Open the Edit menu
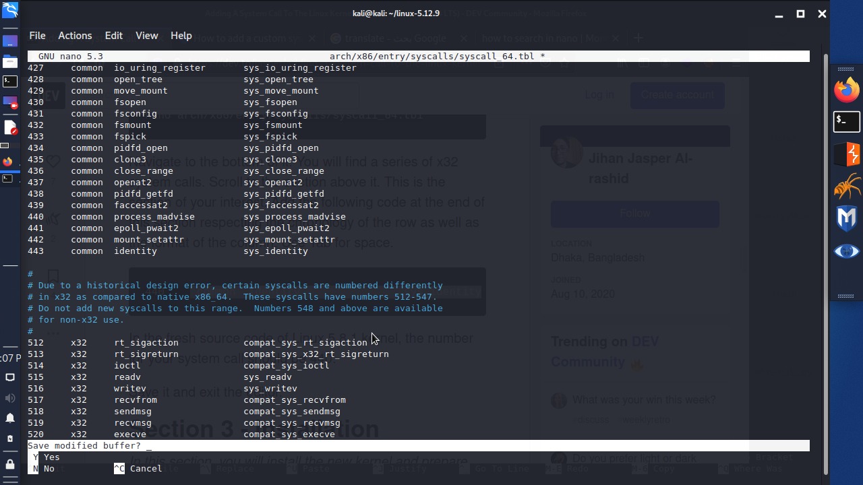Screen dimensions: 863x485 113,36
